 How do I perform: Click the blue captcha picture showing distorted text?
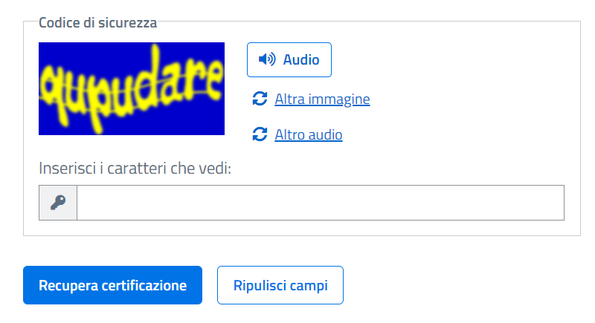click(x=132, y=89)
